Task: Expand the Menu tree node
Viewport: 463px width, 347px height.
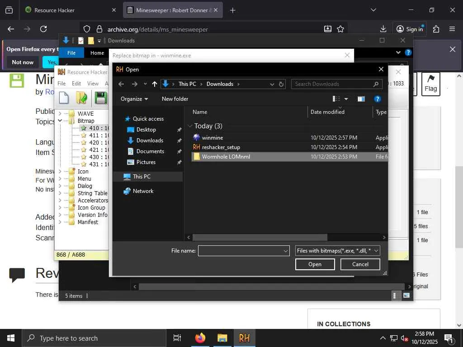Action: tap(60, 178)
